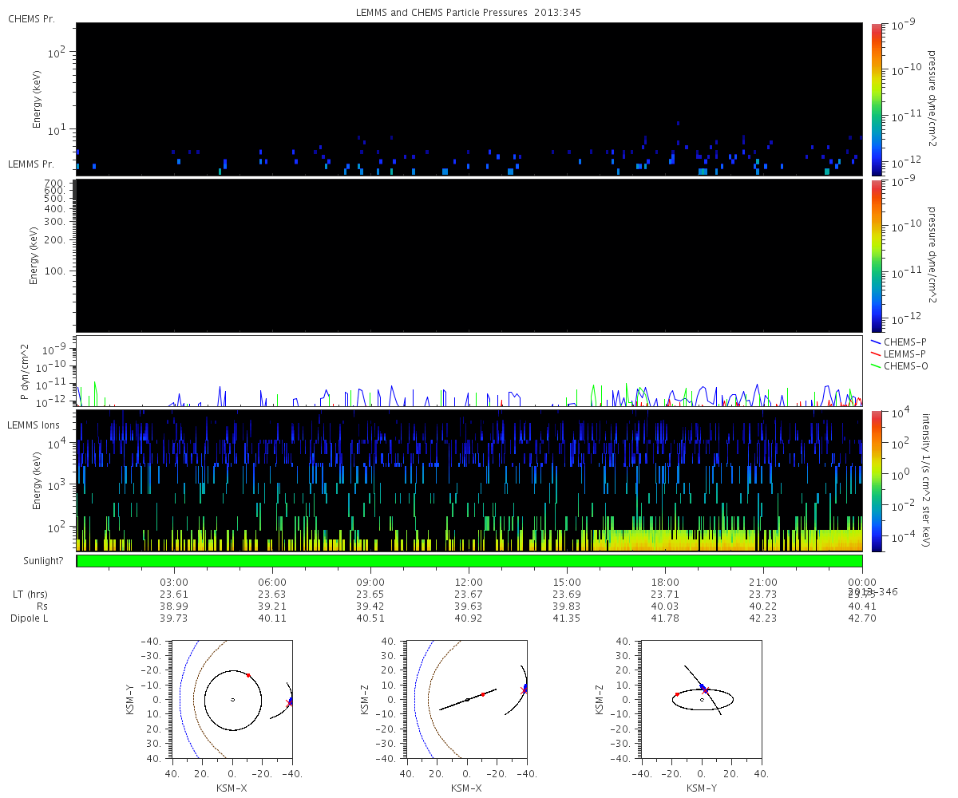The image size is (958, 798).
Task: Select the 03:00 time tick label
Action: tap(174, 582)
